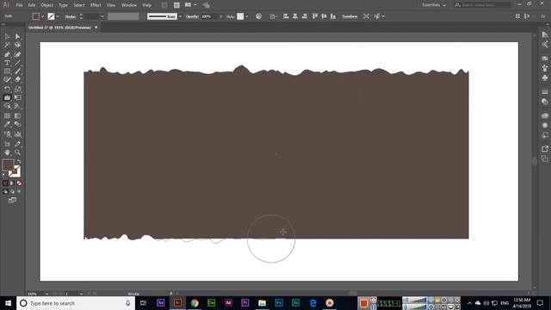
Task: Select the Curvature tool
Action: pos(17,54)
